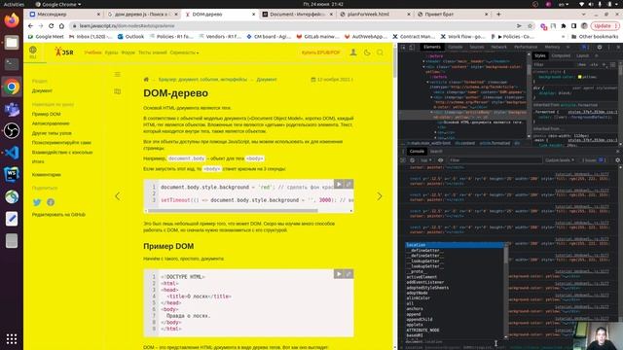This screenshot has width=623, height=350.
Task: Select activeElement in the autocomplete list
Action: (455, 277)
